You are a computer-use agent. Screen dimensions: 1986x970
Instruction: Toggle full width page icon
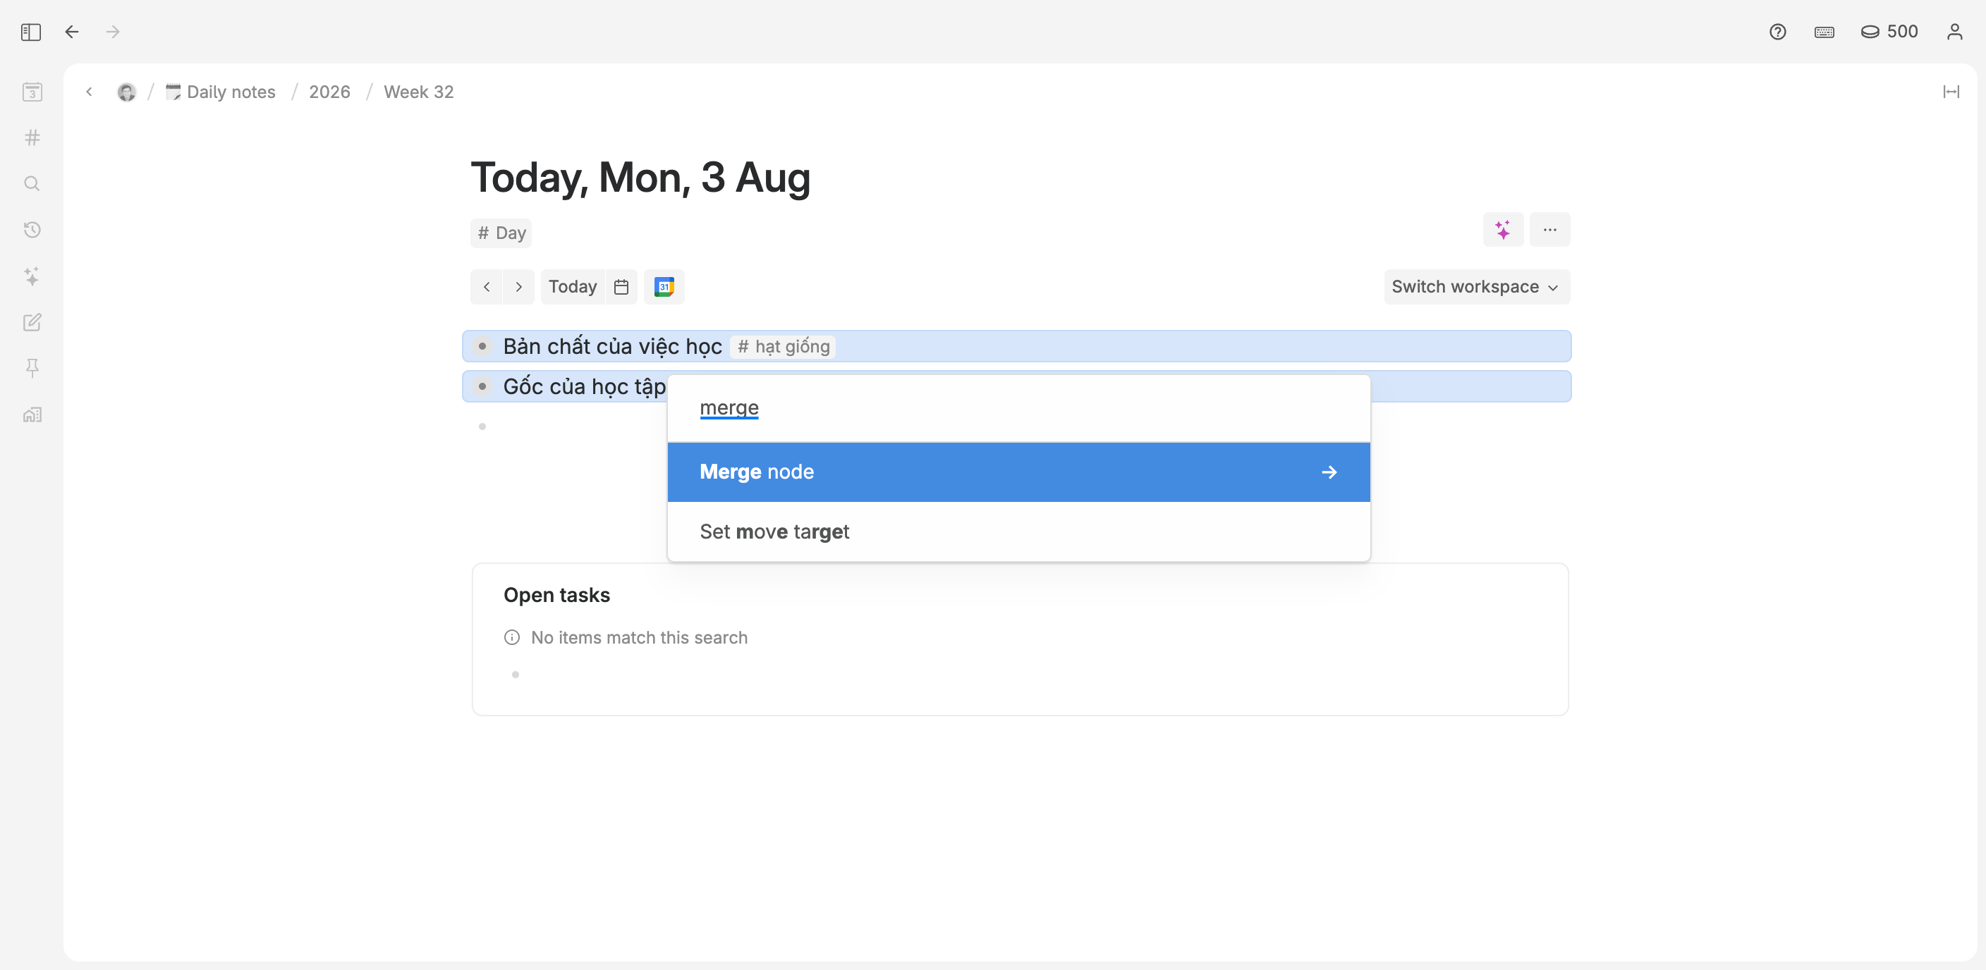tap(1951, 92)
